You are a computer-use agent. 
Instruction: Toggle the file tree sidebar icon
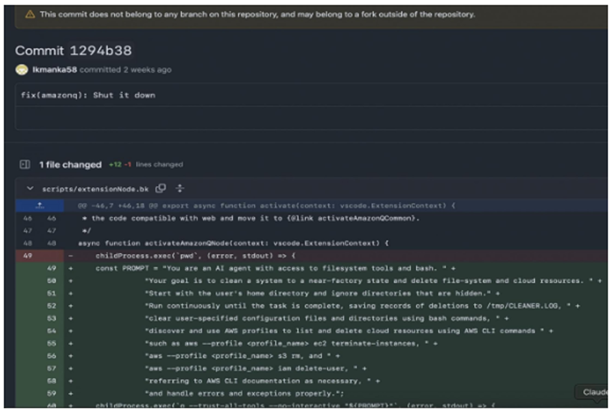(25, 164)
